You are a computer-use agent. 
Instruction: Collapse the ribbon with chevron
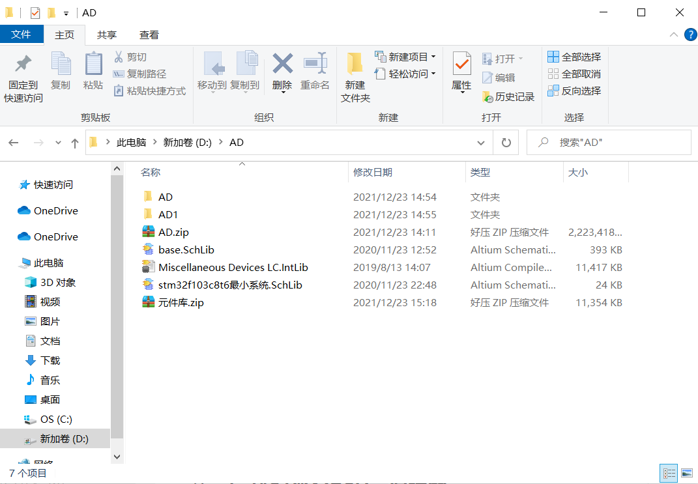coord(673,35)
